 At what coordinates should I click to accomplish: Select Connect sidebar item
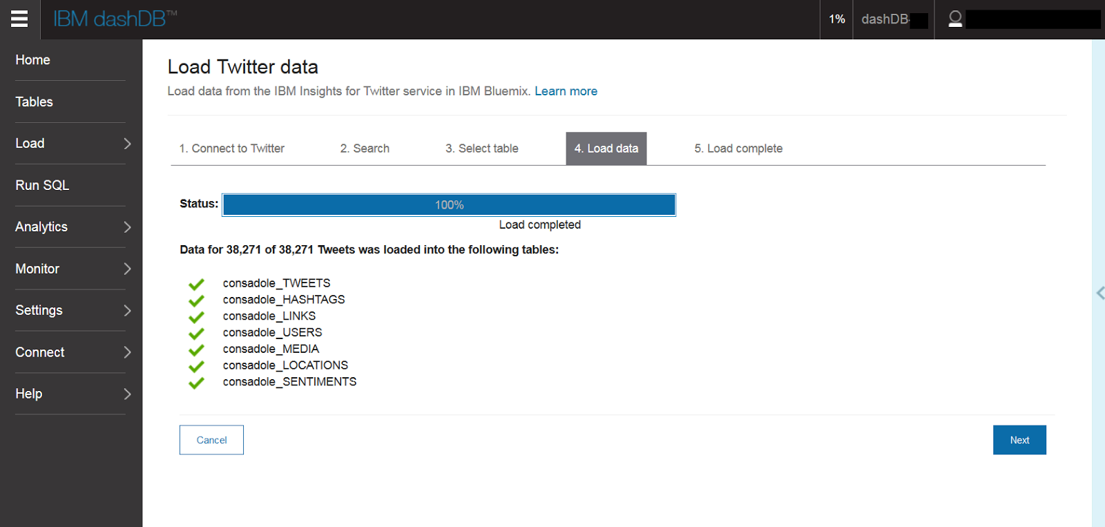point(40,352)
